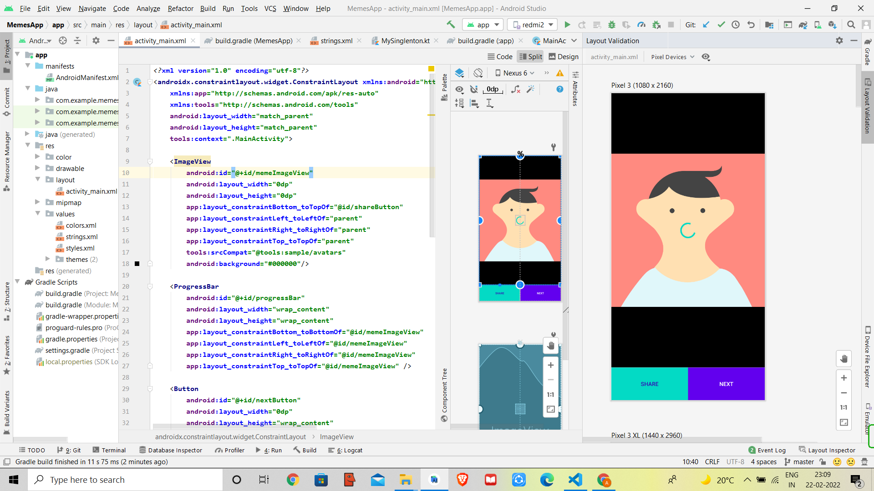Image resolution: width=874 pixels, height=491 pixels.
Task: Click the layout warning triangle icon
Action: (x=560, y=73)
